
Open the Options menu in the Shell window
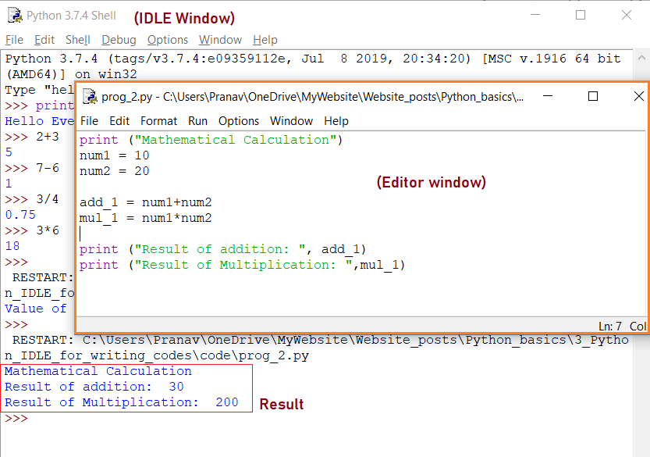167,40
